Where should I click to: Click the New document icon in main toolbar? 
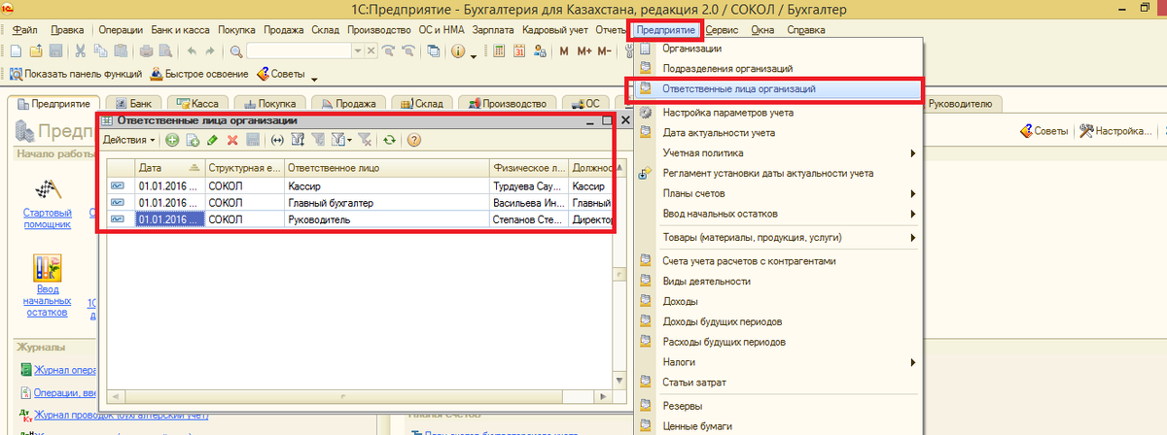coord(17,50)
